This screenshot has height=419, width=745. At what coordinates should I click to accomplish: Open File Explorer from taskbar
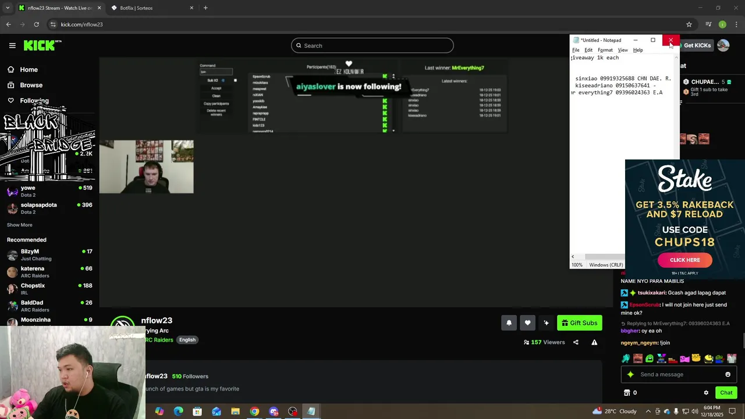click(x=235, y=411)
